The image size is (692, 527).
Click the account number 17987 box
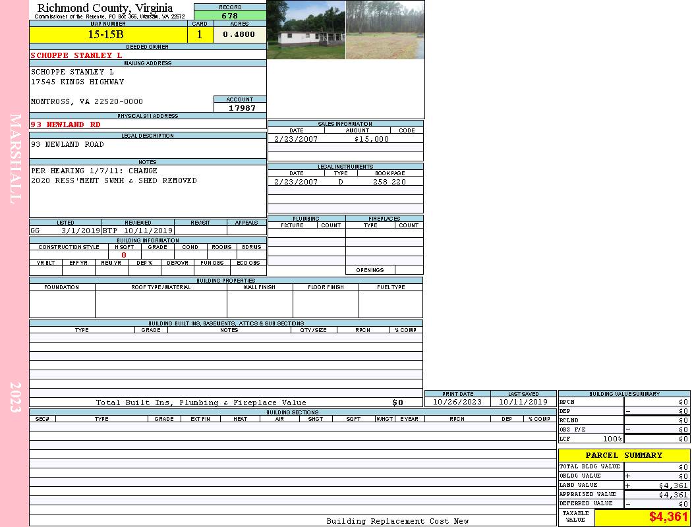click(240, 107)
